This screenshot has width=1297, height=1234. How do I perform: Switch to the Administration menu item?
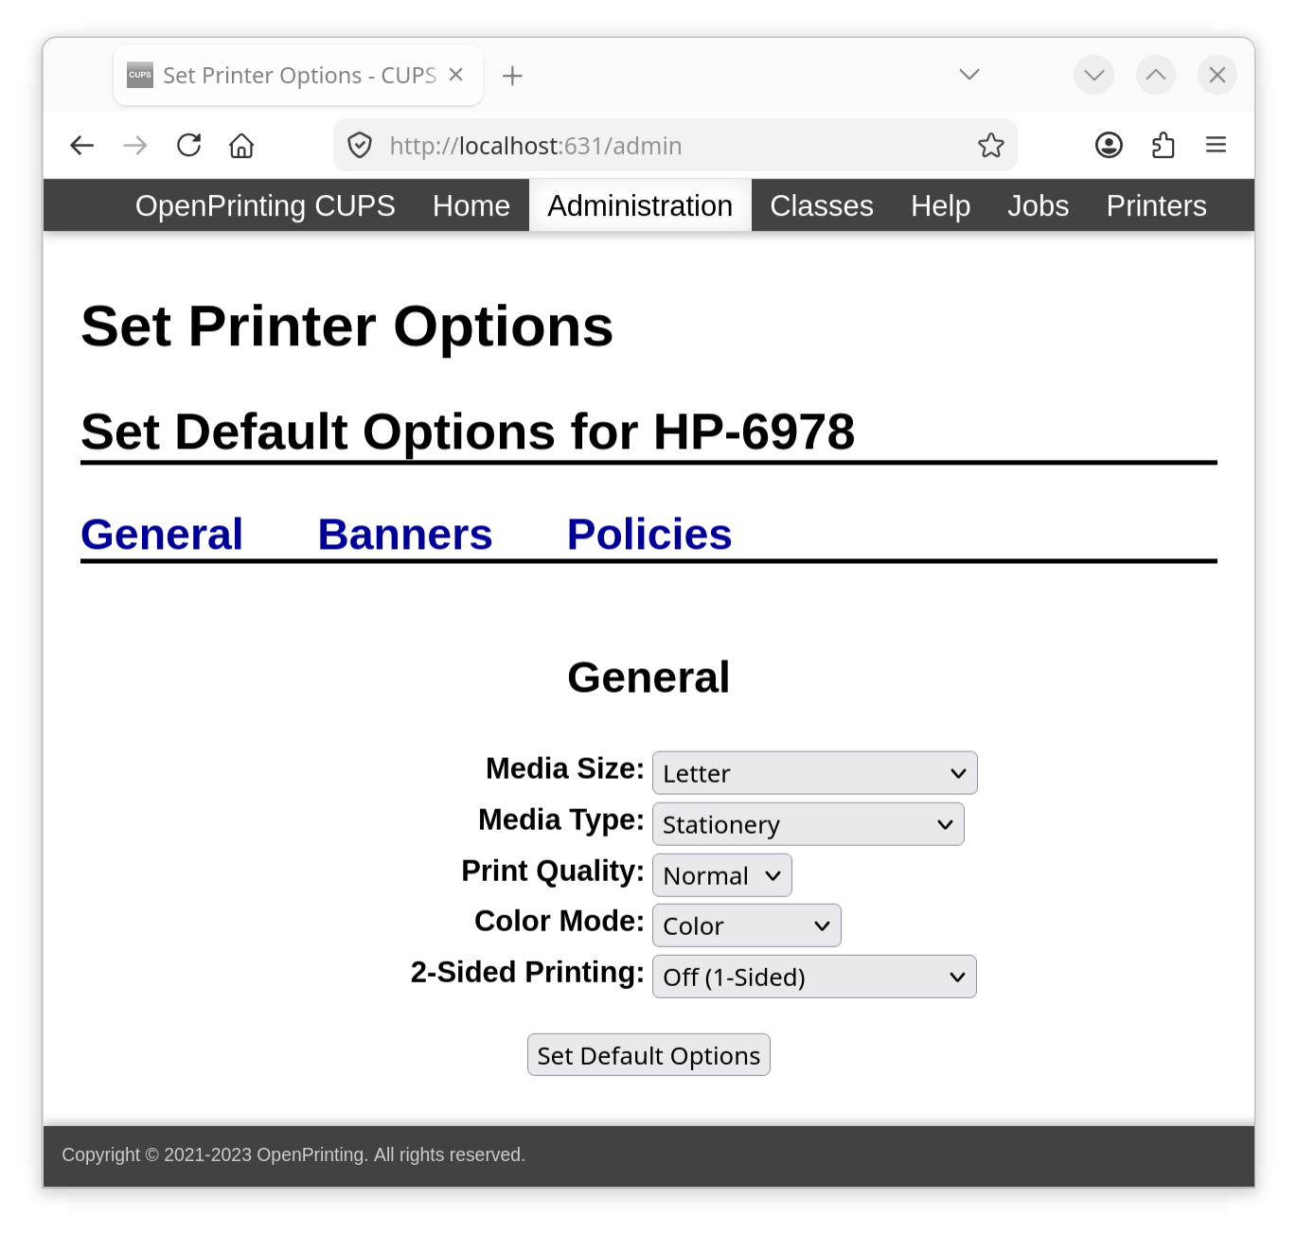(x=640, y=205)
